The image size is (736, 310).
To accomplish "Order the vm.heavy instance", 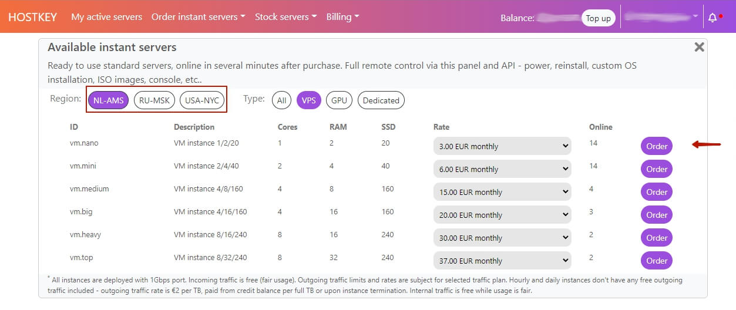I will click(657, 238).
